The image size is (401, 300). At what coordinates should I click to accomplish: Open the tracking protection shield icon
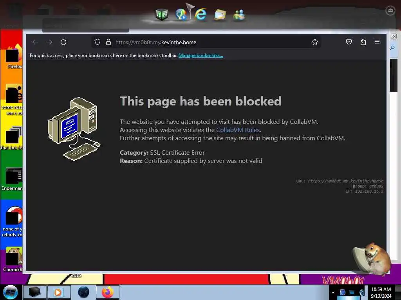click(x=98, y=42)
